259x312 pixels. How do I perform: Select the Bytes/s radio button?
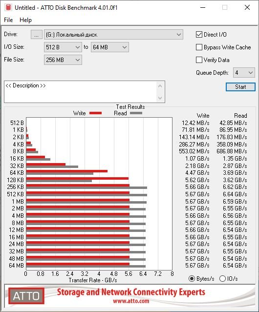pos(192,279)
